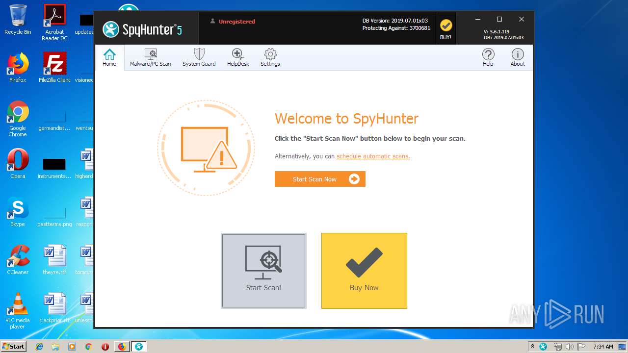Select the Opera desktop shortcut

(18, 164)
